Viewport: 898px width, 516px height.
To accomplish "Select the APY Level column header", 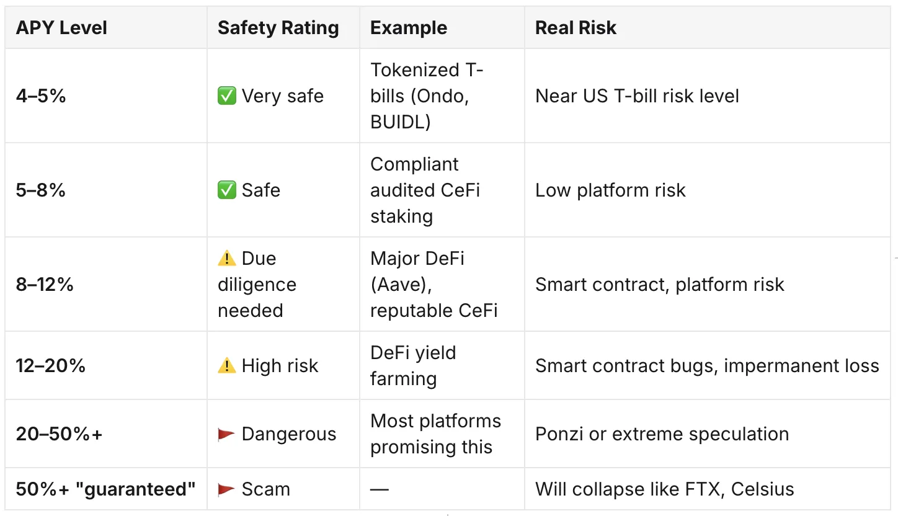I will [x=61, y=28].
